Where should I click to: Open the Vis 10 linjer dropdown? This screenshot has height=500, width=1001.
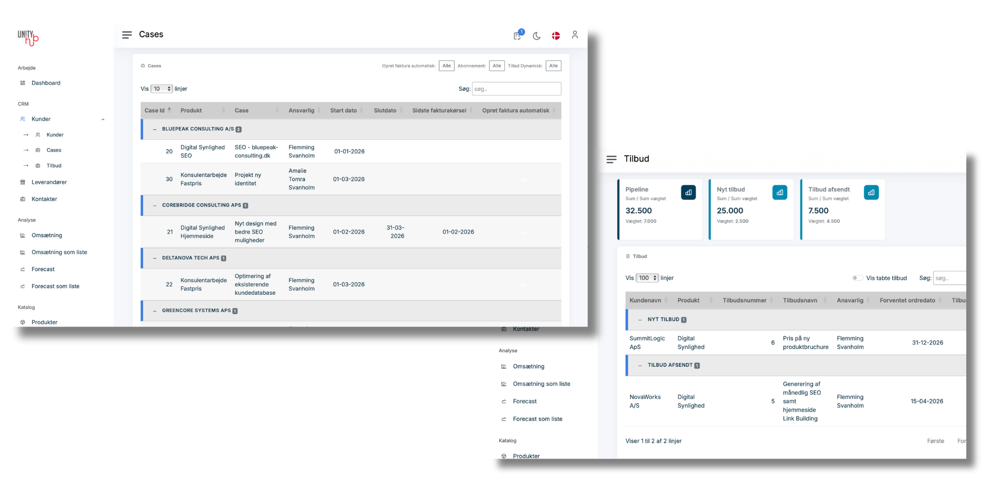point(161,89)
